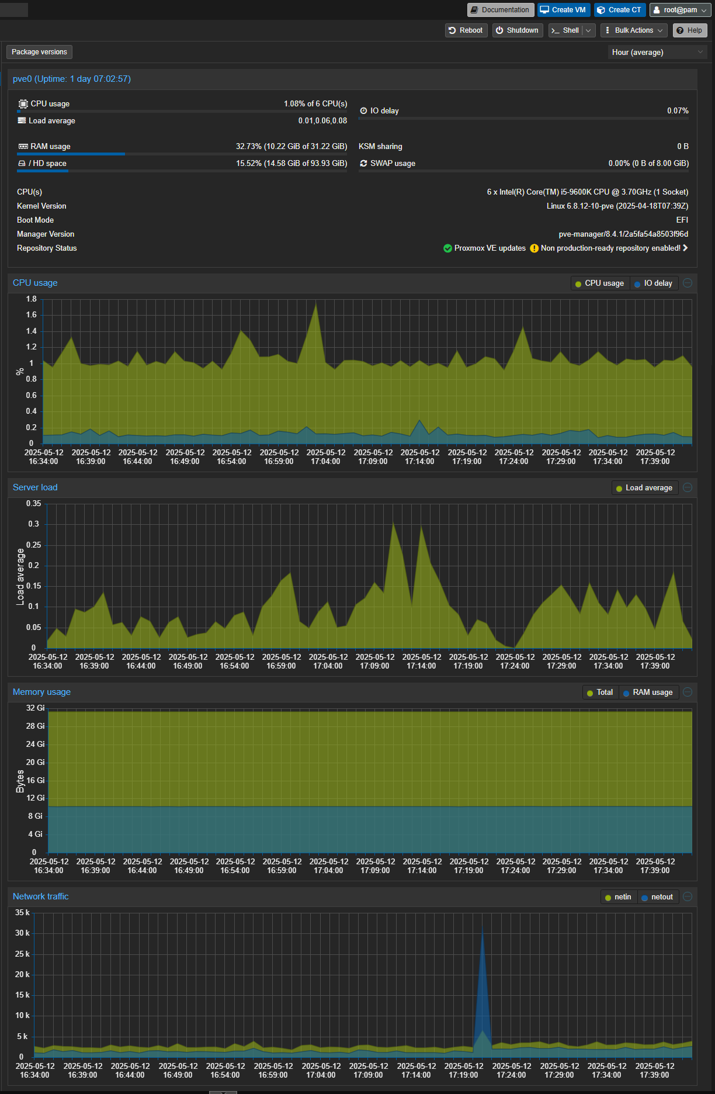
Task: Click the CPU usage chip icon
Action: click(23, 104)
